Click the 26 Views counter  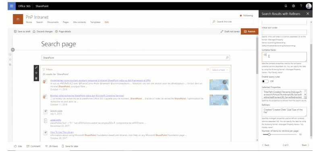tap(52, 146)
